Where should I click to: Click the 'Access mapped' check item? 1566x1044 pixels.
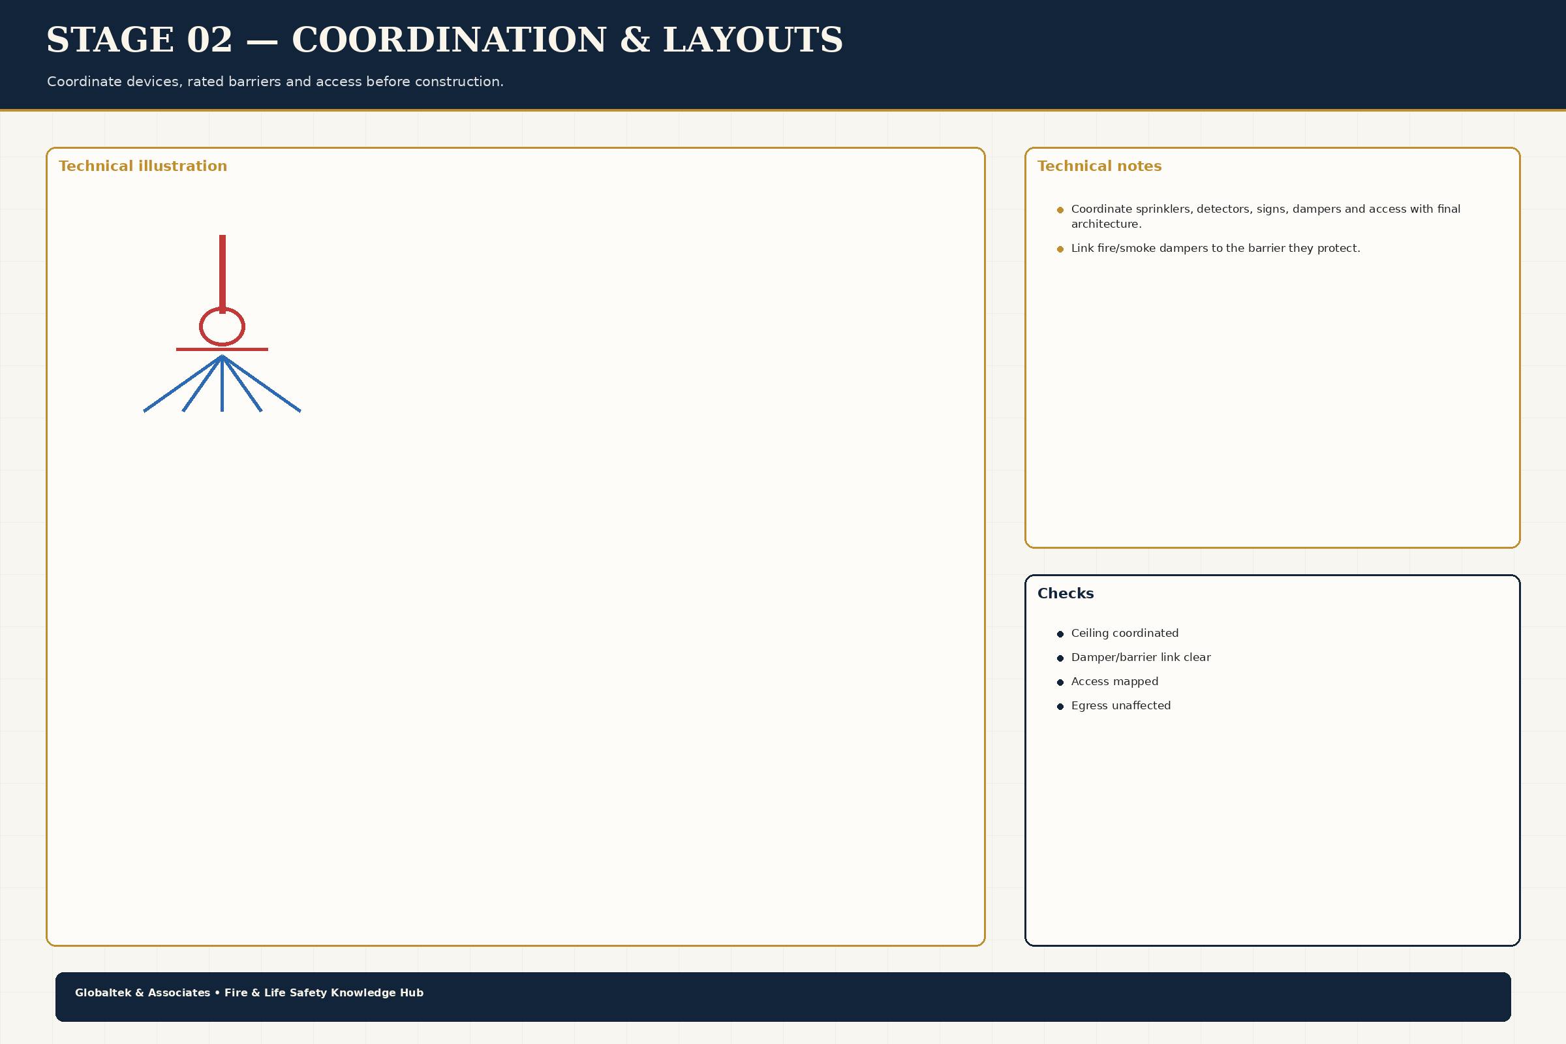[x=1114, y=681]
